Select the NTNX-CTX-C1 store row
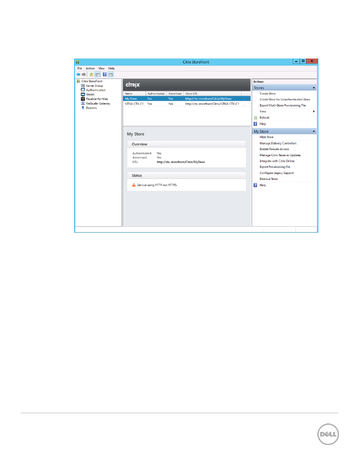This screenshot has width=360, height=466. (187, 104)
